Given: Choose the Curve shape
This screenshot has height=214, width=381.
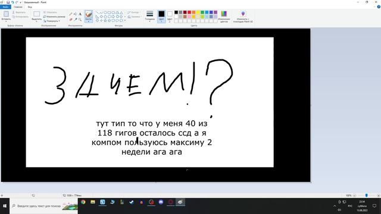Looking at the screenshot, I should (101, 12).
